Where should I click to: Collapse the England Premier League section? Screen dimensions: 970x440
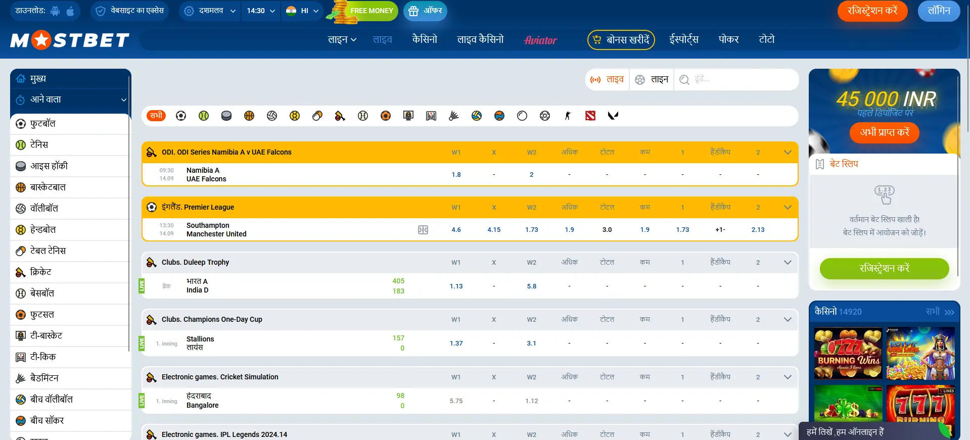[x=787, y=207]
